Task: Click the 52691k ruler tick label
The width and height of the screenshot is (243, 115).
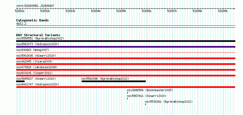Action: tap(20, 11)
